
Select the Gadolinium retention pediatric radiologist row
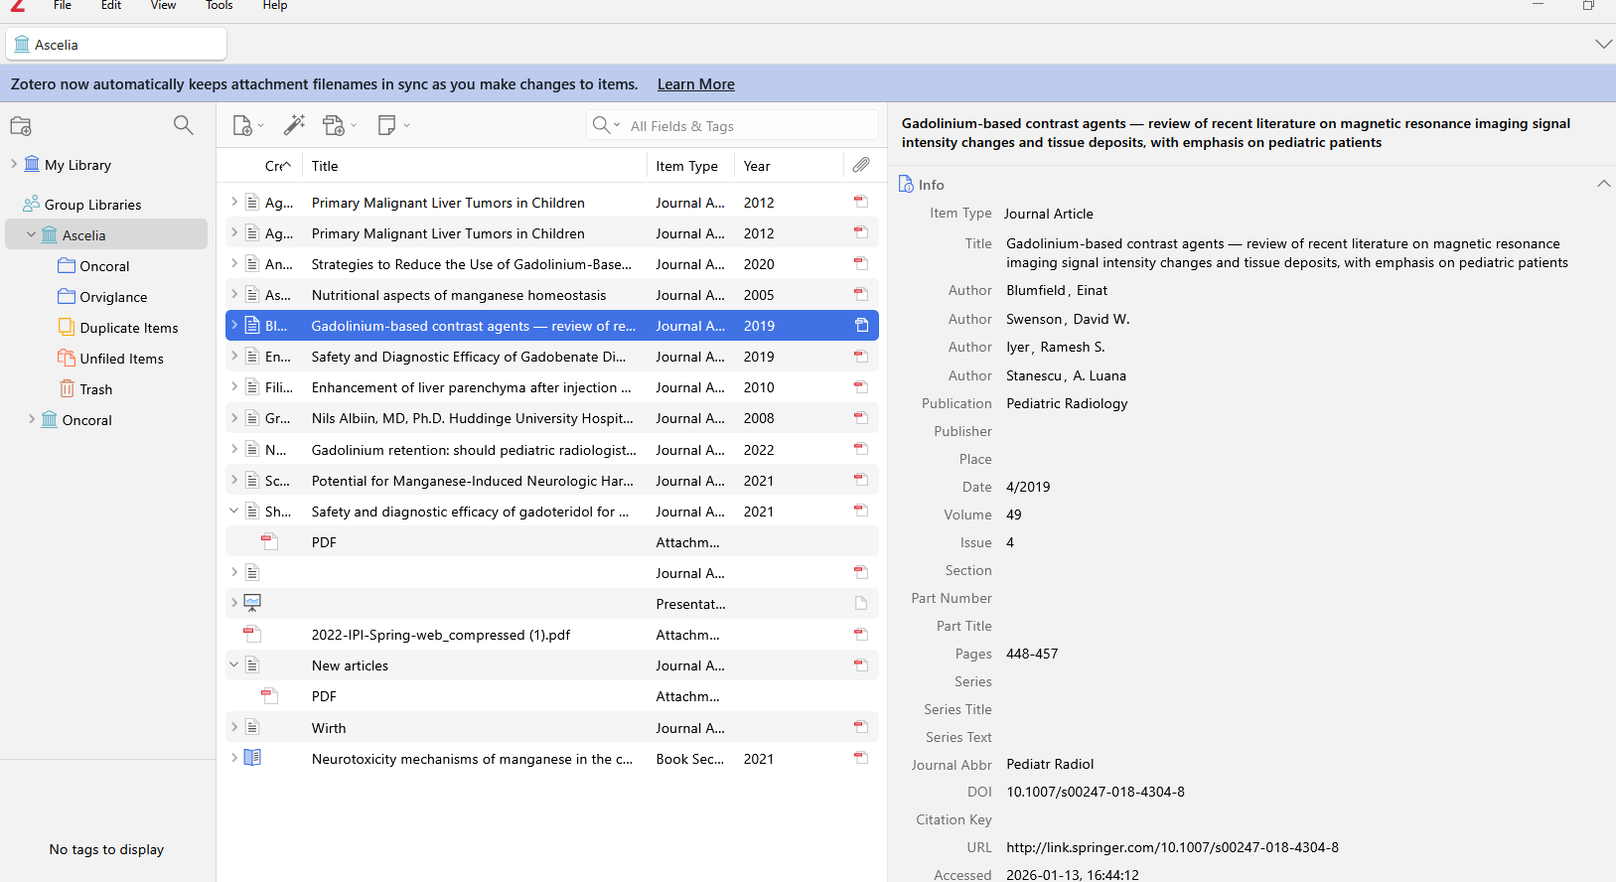tap(552, 450)
